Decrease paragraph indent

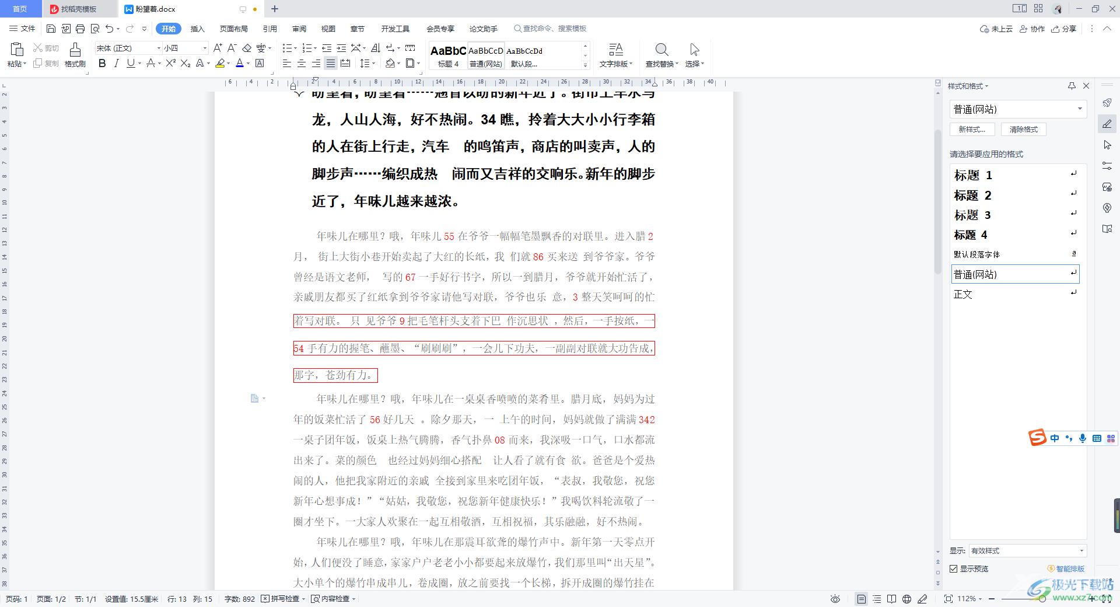[327, 48]
